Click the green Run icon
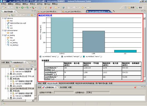The image size is (147, 106). [x=22, y=8]
